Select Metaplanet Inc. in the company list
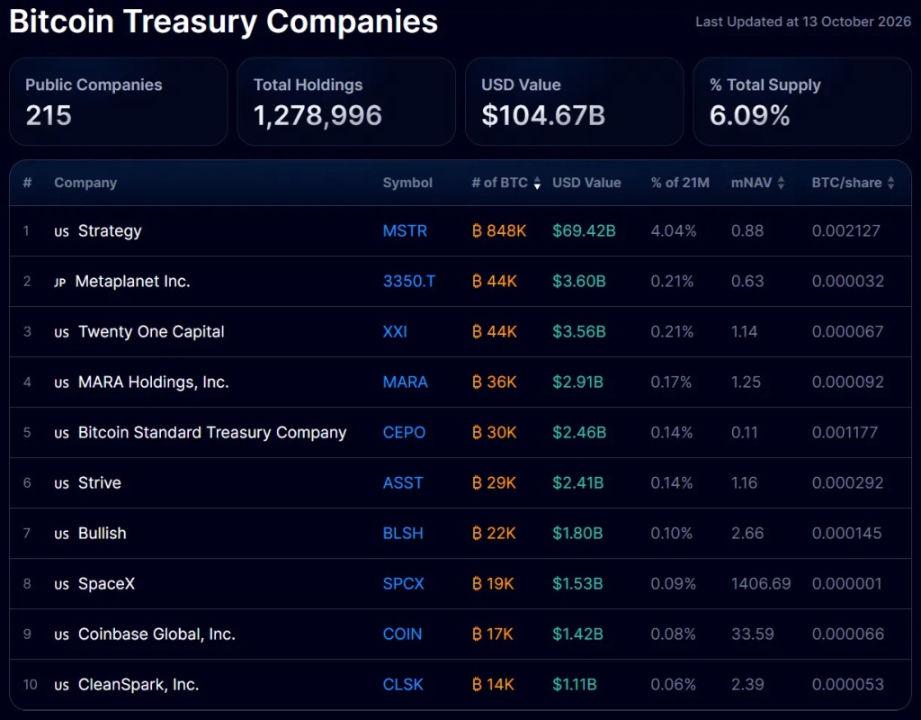Viewport: 921px width, 720px height. tap(133, 282)
